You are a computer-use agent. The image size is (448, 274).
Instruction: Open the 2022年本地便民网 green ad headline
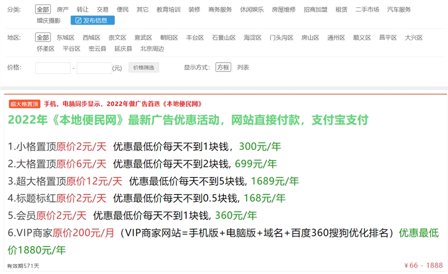(x=188, y=120)
